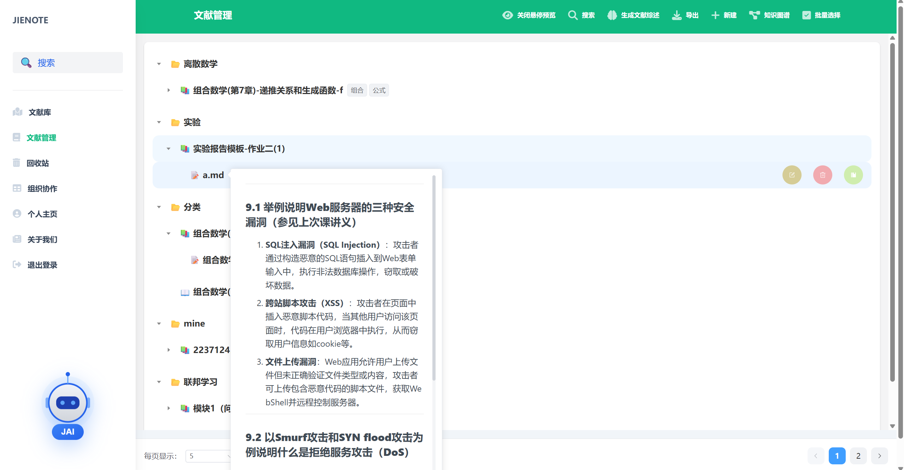Go to 组织协作 in the sidebar
The image size is (904, 470).
click(42, 189)
